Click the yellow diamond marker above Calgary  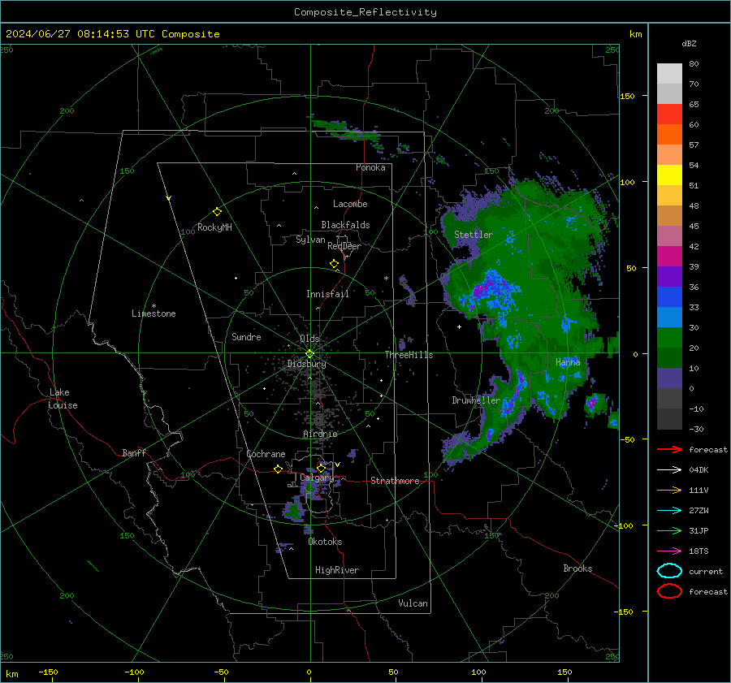[x=321, y=468]
